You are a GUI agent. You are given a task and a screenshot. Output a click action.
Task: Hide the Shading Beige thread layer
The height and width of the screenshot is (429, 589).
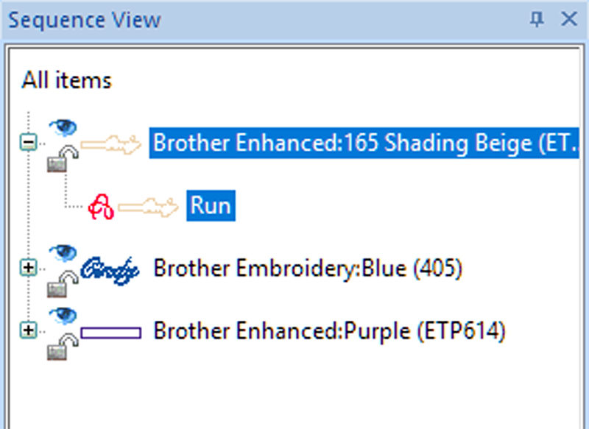(x=63, y=127)
